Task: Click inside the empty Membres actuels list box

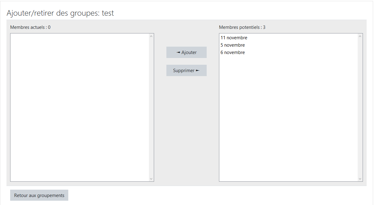Action: pos(80,107)
